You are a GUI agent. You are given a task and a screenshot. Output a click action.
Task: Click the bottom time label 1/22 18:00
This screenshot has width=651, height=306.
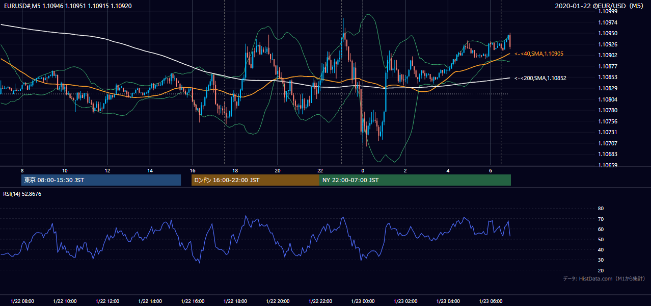(235, 301)
